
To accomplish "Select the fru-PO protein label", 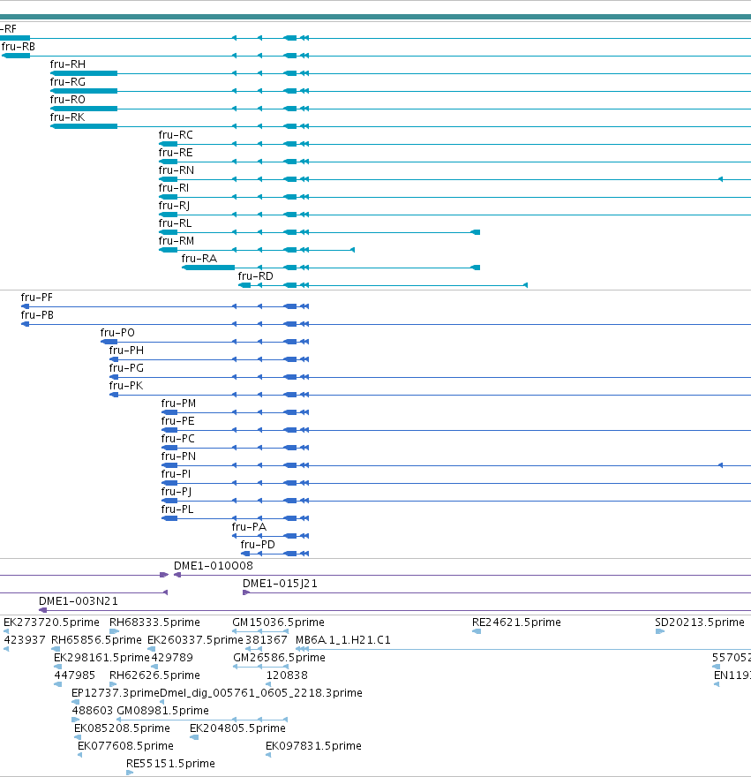I will (x=117, y=333).
